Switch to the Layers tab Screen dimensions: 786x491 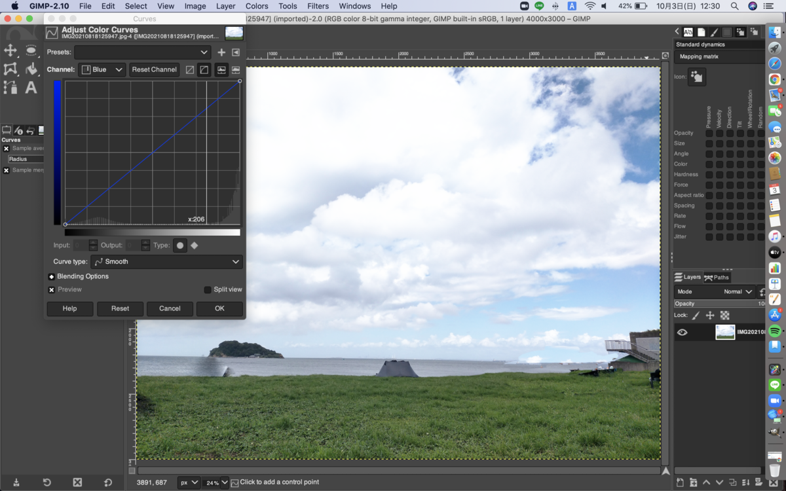pyautogui.click(x=688, y=277)
